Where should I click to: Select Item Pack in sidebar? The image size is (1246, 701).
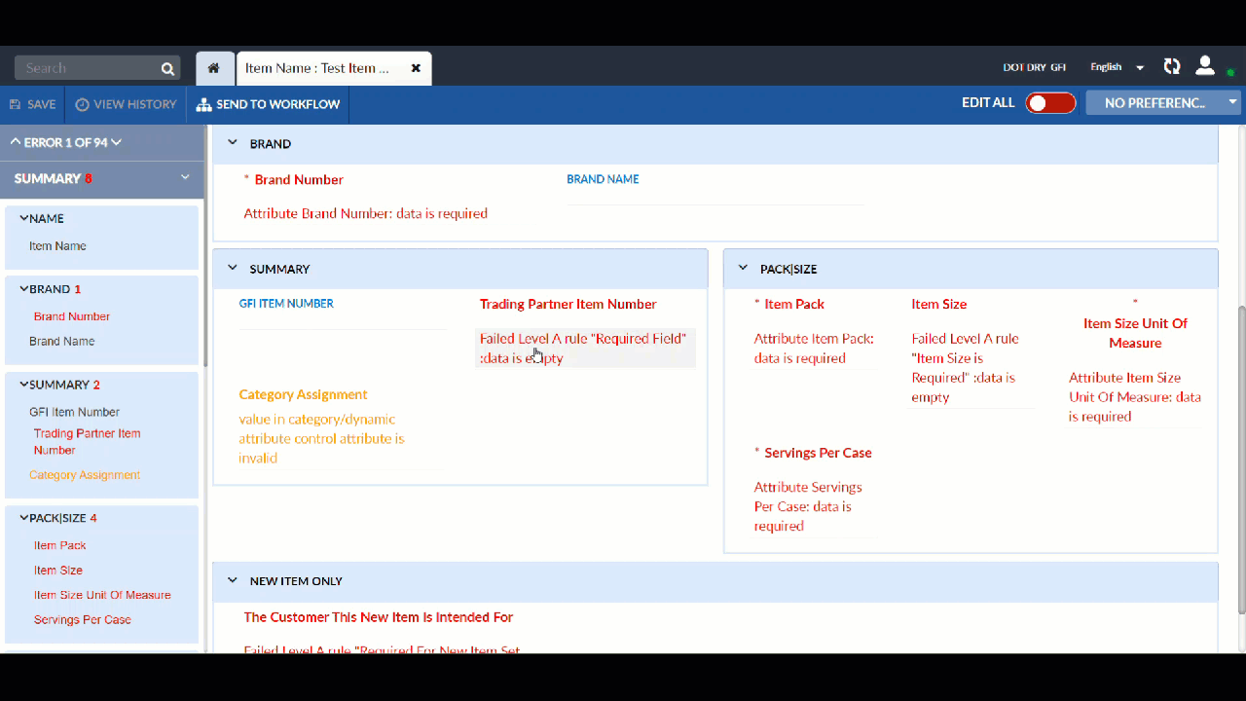click(60, 545)
